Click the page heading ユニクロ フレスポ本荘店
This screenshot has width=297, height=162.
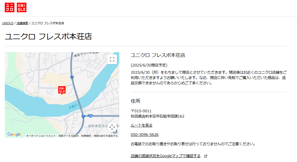tap(48, 36)
